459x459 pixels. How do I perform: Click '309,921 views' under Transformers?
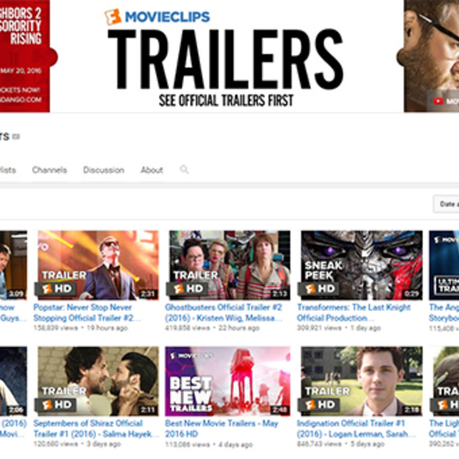[319, 328]
